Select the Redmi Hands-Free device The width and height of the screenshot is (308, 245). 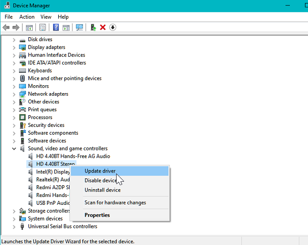[52, 195]
